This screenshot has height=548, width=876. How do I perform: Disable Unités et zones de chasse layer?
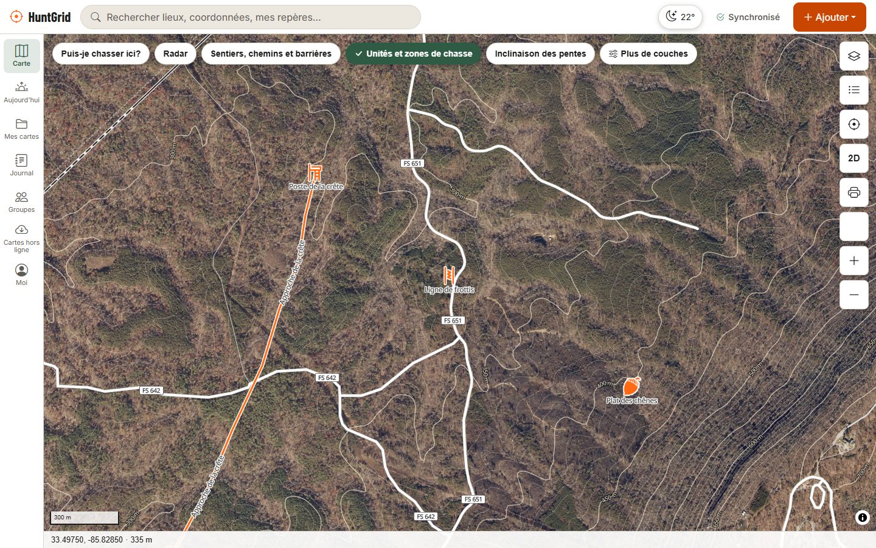[414, 54]
